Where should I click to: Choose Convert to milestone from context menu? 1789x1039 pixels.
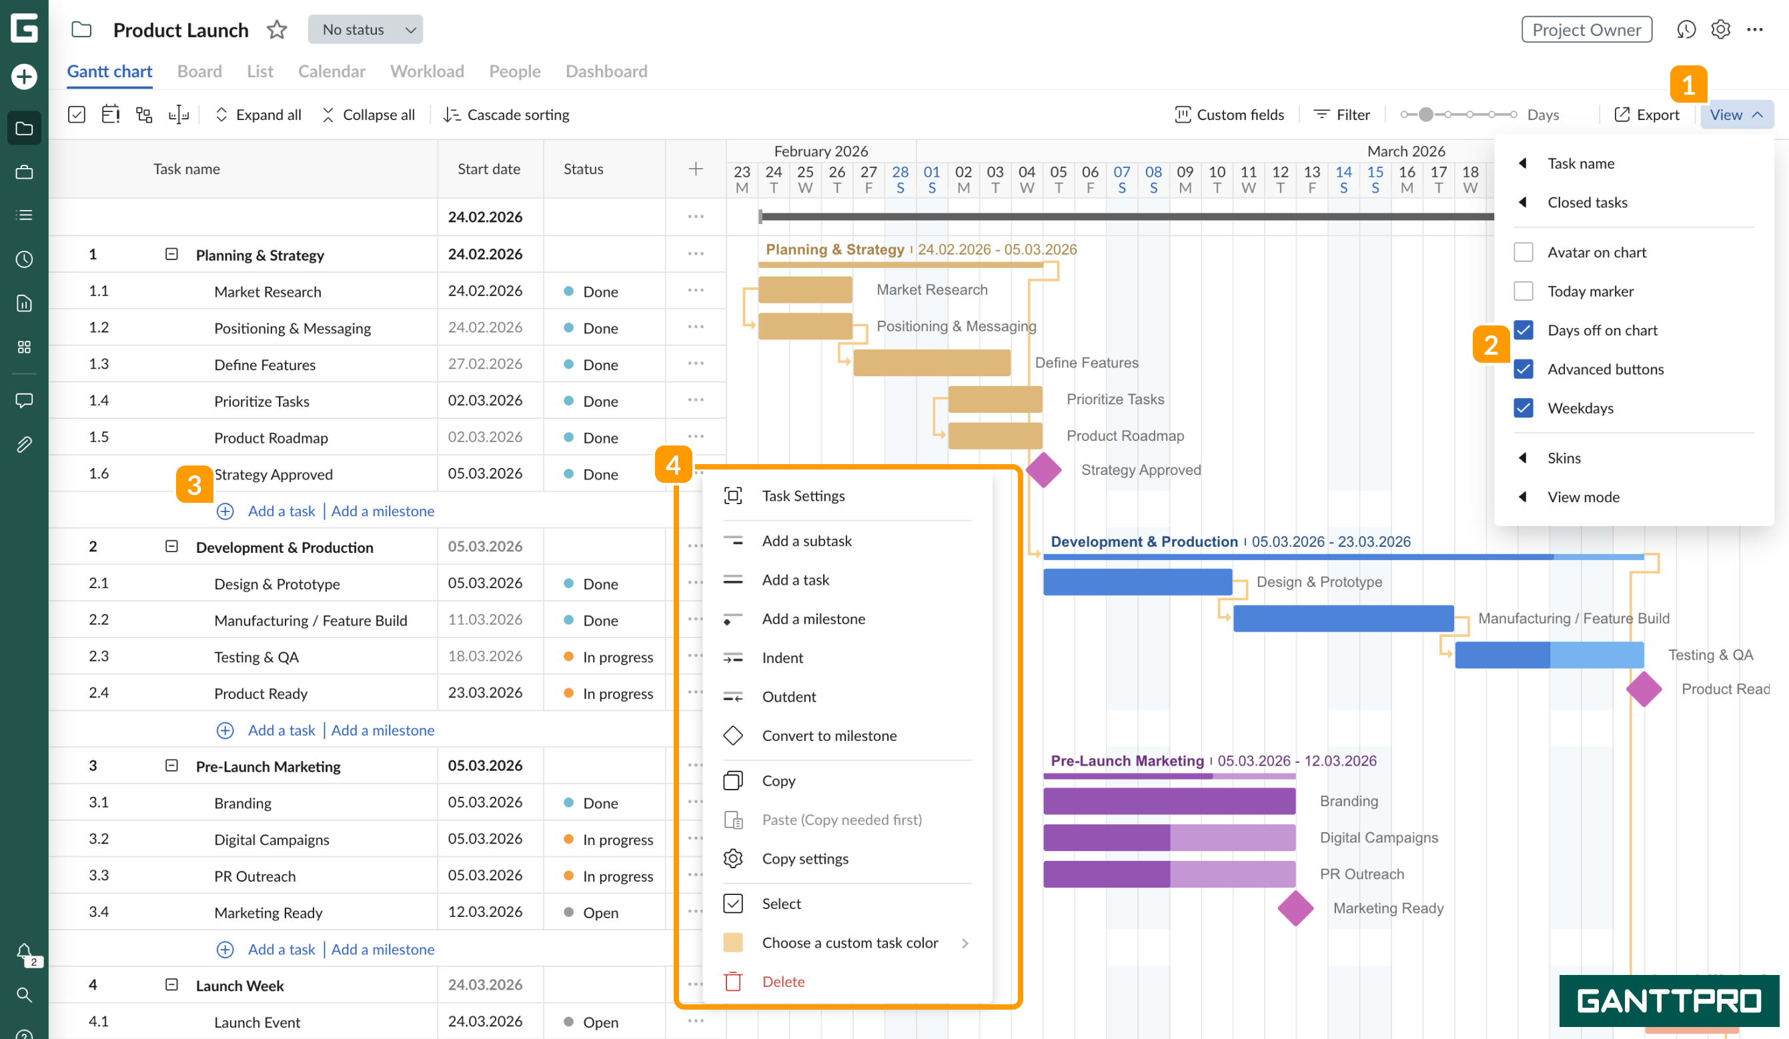(x=829, y=736)
